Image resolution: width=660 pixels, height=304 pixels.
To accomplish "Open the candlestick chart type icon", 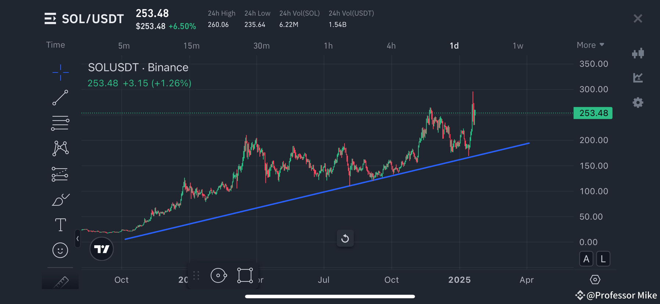I will click(x=638, y=53).
